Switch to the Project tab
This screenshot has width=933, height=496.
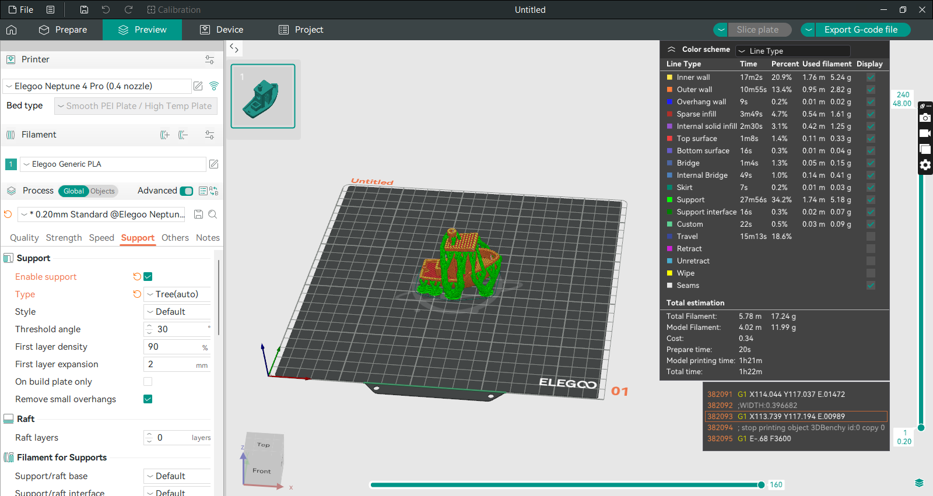point(301,30)
